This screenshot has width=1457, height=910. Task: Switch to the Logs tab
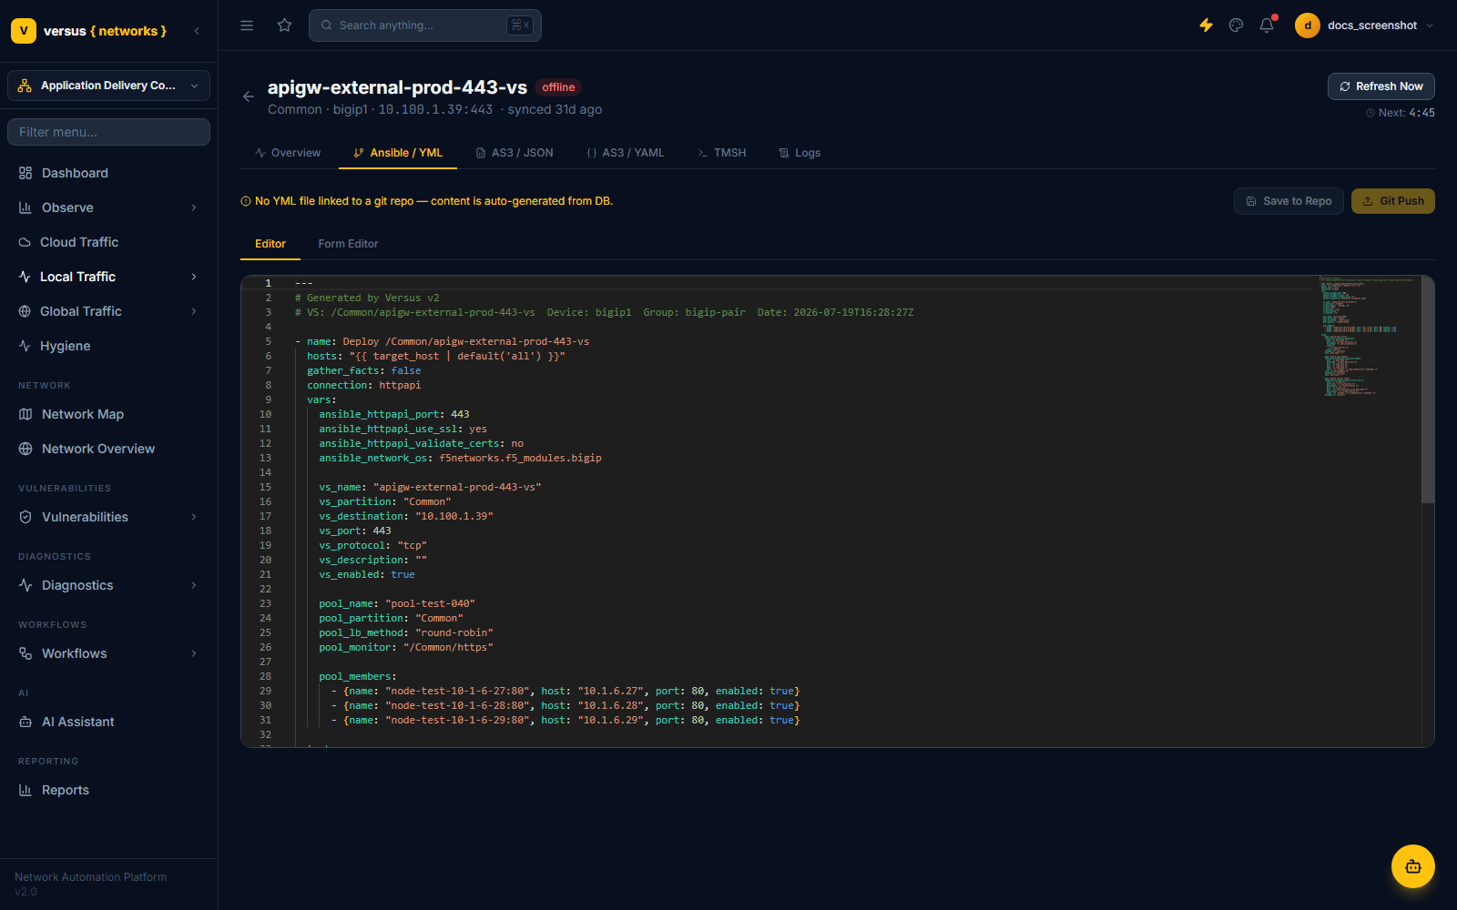pos(800,153)
